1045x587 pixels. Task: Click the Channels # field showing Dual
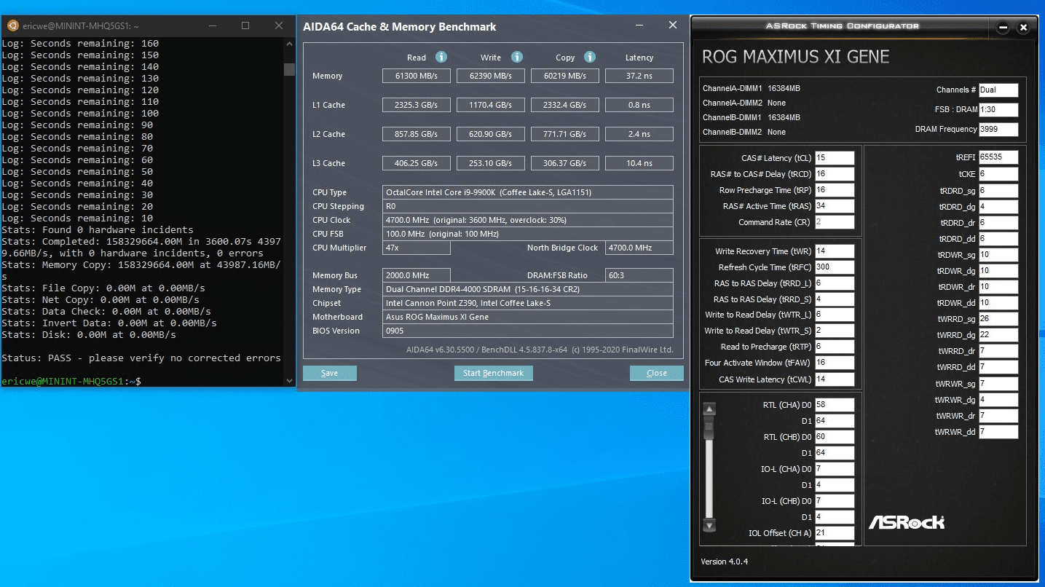(x=998, y=90)
